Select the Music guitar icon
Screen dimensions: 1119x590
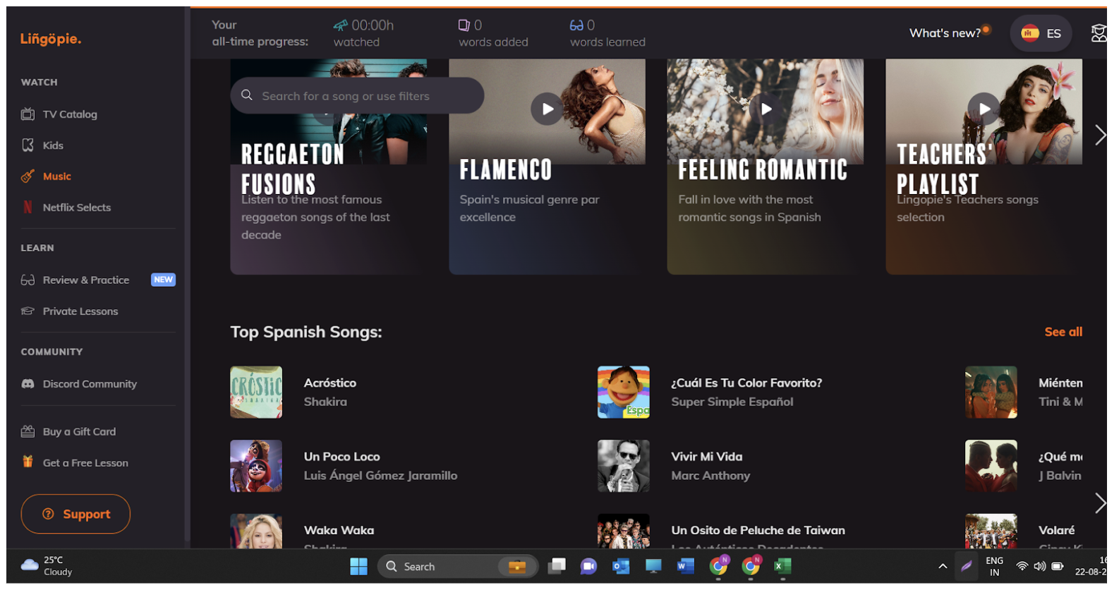point(28,176)
